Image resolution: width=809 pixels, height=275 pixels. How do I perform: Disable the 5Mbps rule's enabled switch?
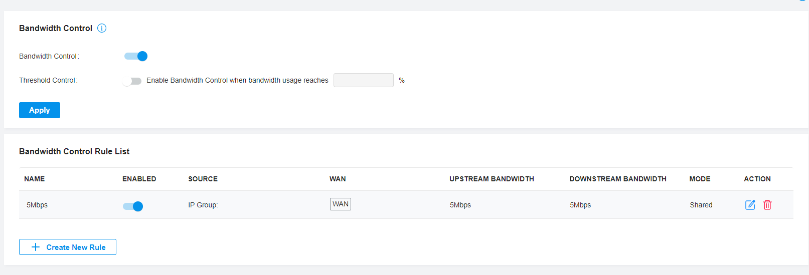133,206
